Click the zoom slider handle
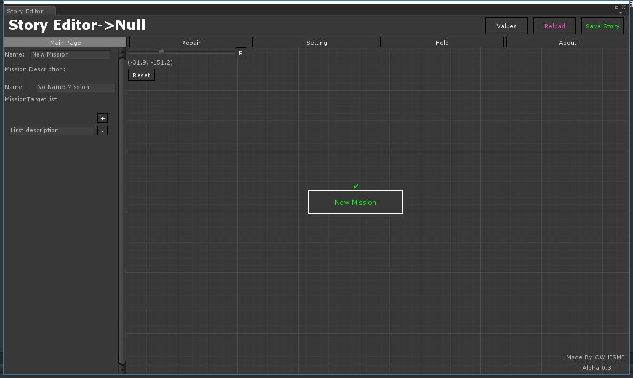This screenshot has height=378, width=633. pos(162,52)
